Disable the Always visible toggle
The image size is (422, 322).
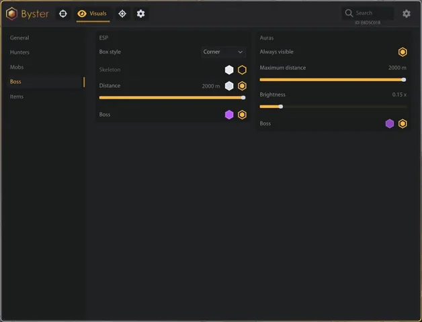pyautogui.click(x=403, y=52)
